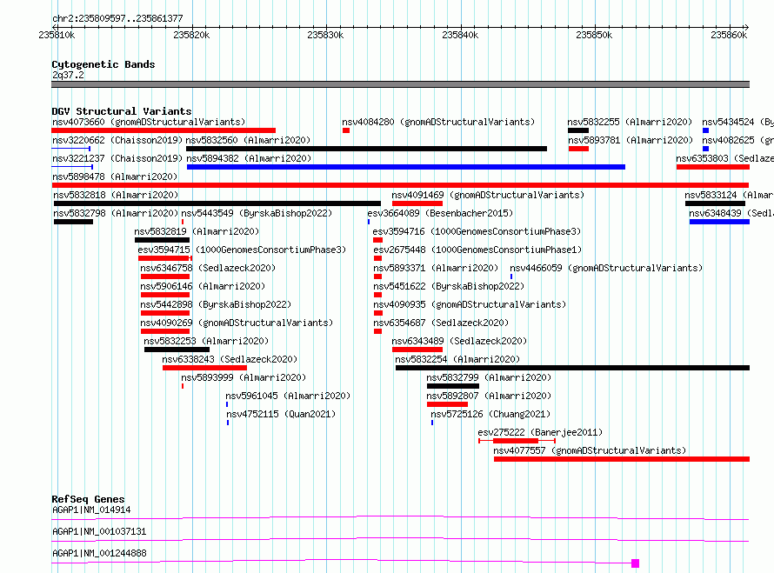Open the AGAP1|NM_014914 transcript label
Screen dimensions: 774x573
(91, 510)
